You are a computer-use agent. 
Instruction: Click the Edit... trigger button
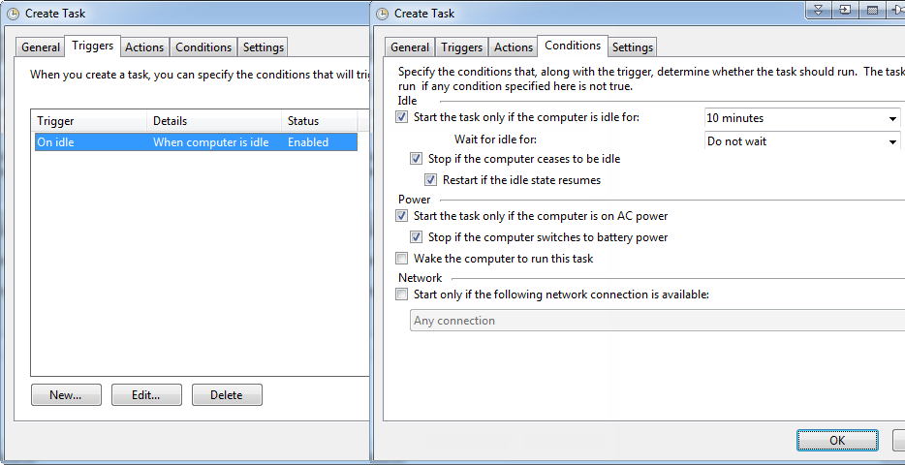(x=146, y=395)
